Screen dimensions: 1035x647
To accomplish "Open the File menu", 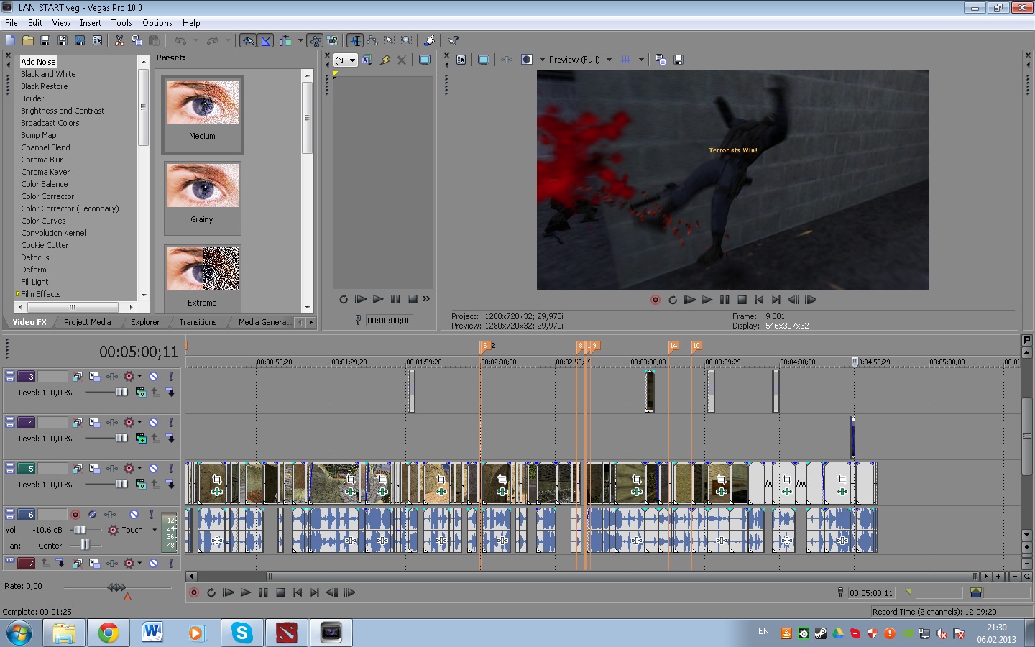I will pyautogui.click(x=11, y=23).
